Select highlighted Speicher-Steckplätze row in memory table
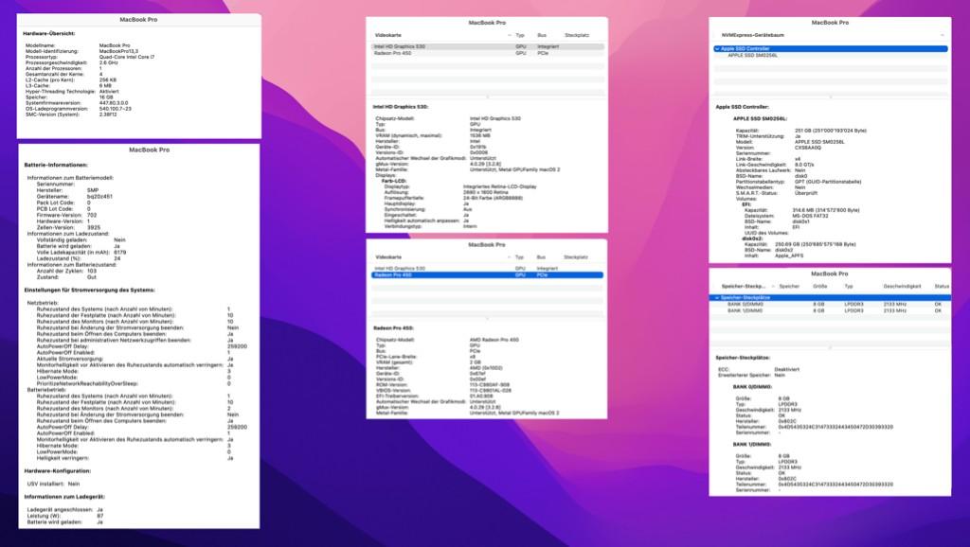Viewport: 970px width, 547px height. pos(830,298)
